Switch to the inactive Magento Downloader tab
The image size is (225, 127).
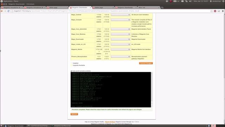point(126,7)
